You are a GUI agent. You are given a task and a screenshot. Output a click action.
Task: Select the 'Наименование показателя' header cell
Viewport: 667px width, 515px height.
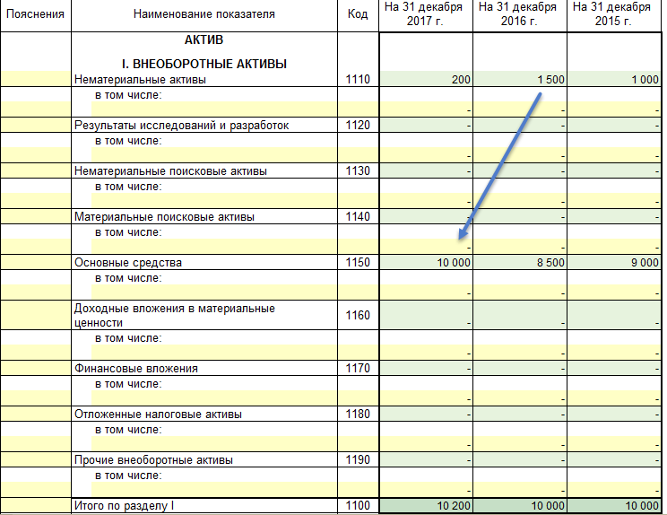point(204,15)
